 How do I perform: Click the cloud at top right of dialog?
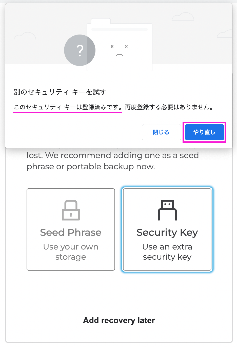tap(183, 17)
